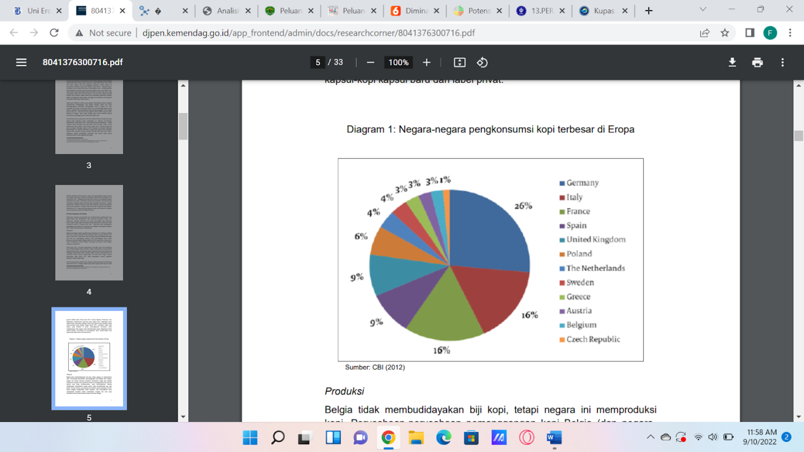Download the PDF file
Screen dimensions: 804x452
732,62
